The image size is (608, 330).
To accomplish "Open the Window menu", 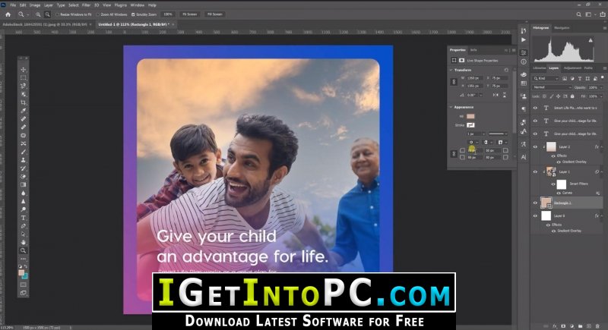I will point(138,5).
